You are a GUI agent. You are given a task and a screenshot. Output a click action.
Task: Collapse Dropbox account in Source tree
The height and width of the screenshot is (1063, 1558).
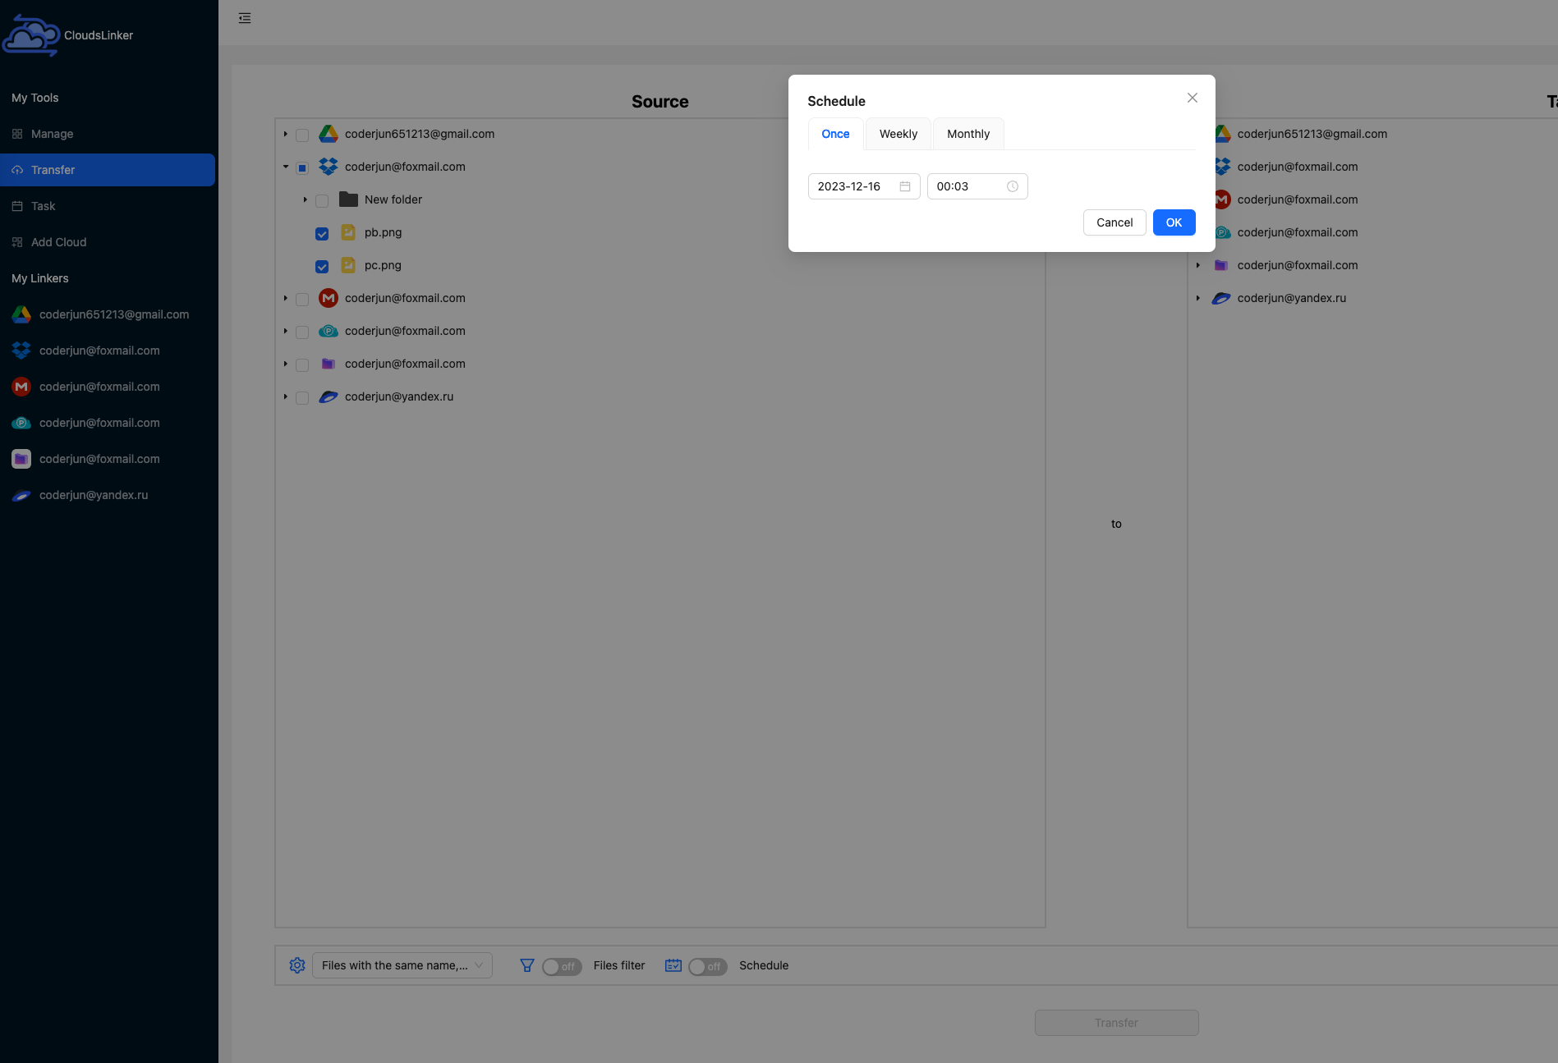[286, 167]
